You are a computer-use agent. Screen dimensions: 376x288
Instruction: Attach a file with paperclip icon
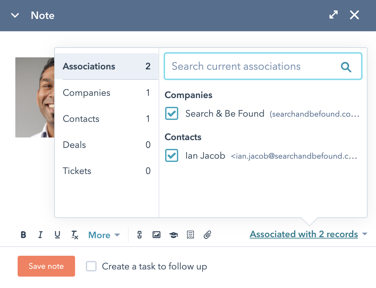click(208, 235)
